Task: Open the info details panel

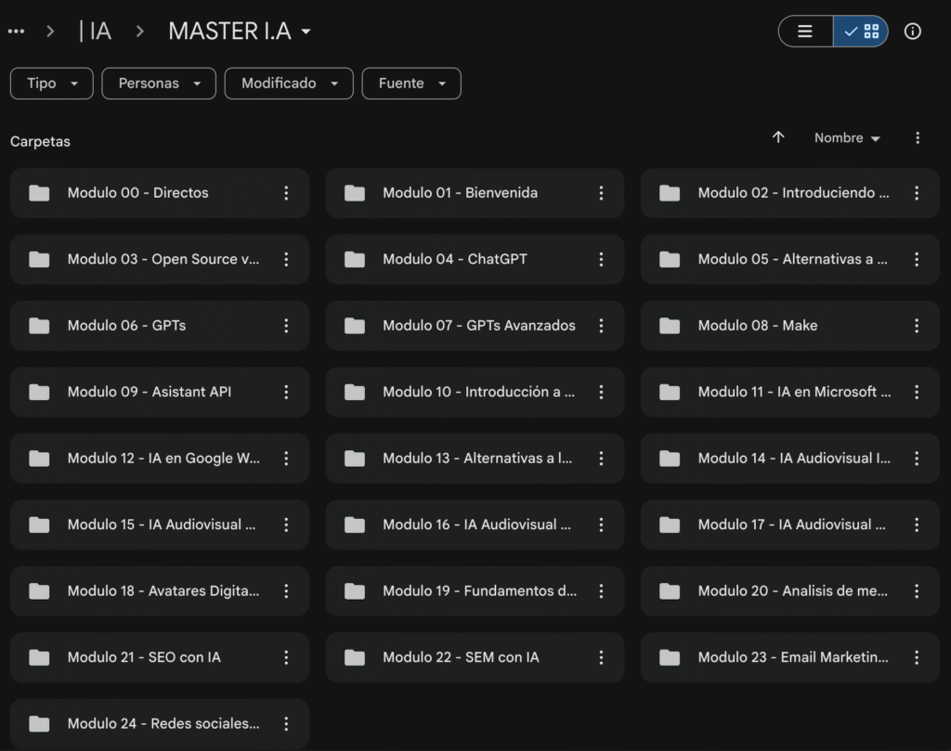Action: [x=913, y=32]
